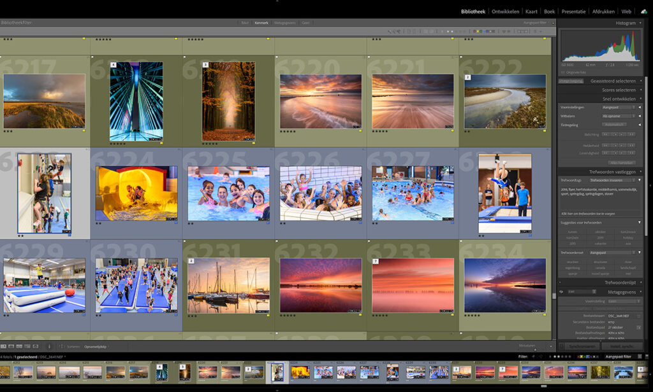Toggle the Originele foto checkbox
This screenshot has height=392, width=653.
pyautogui.click(x=563, y=73)
